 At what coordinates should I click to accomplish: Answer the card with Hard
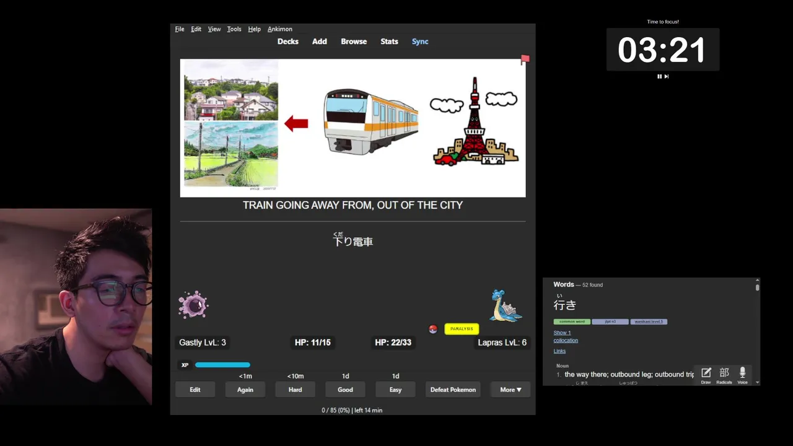click(296, 390)
